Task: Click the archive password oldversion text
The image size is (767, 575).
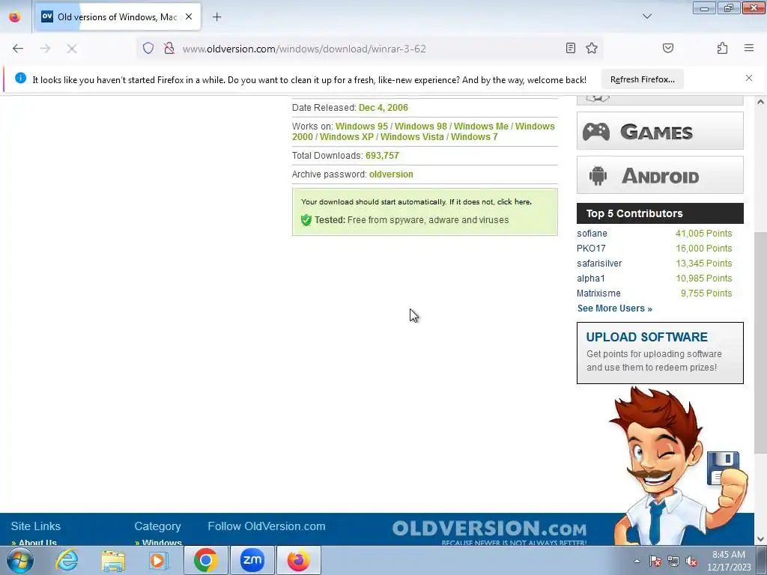Action: coord(391,174)
